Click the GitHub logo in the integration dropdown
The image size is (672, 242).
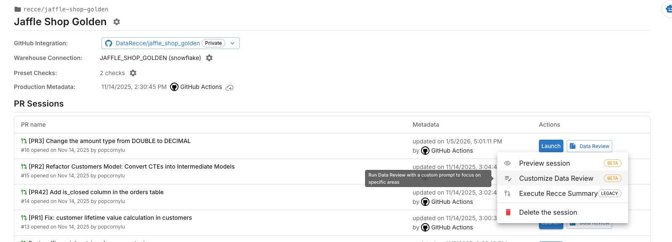[x=109, y=43]
